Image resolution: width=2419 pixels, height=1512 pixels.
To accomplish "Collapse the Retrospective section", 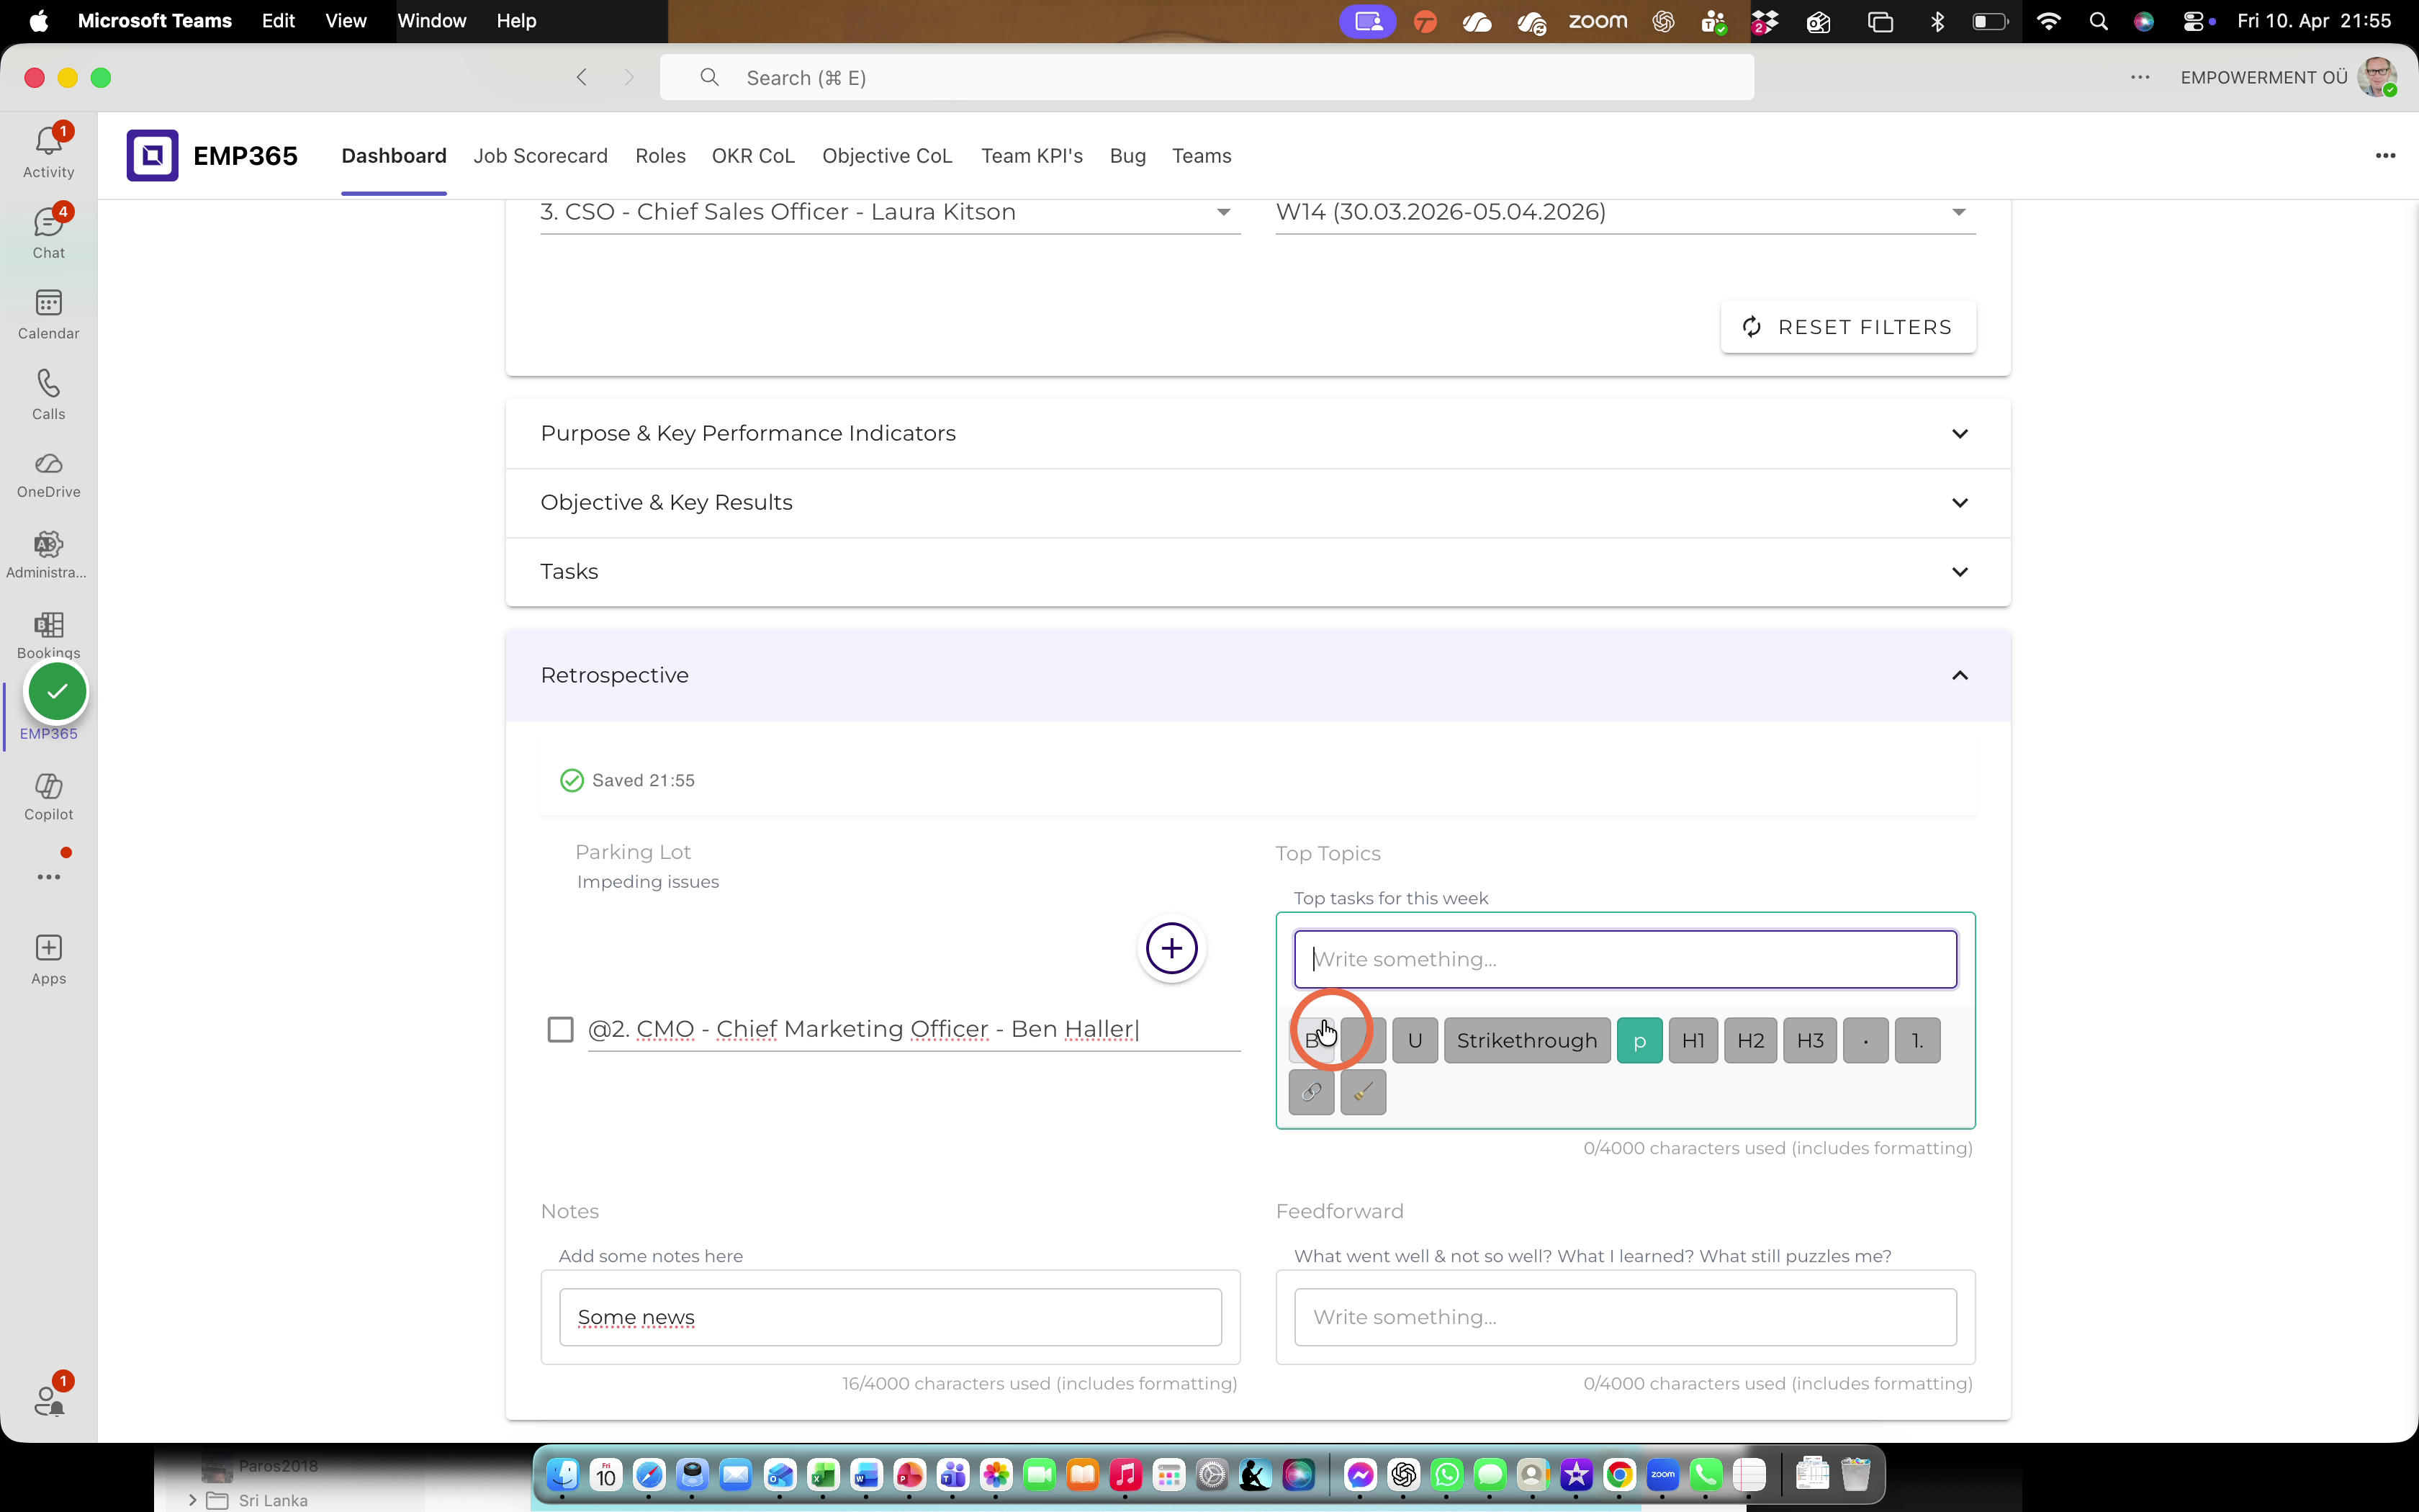I will 1258,675.
